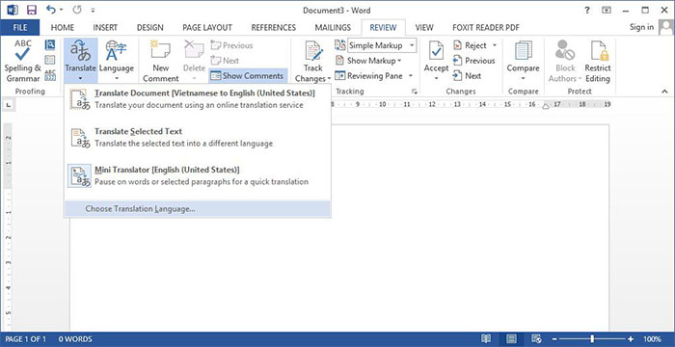
Task: Click the Word Count icon in Proofing
Action: click(50, 75)
